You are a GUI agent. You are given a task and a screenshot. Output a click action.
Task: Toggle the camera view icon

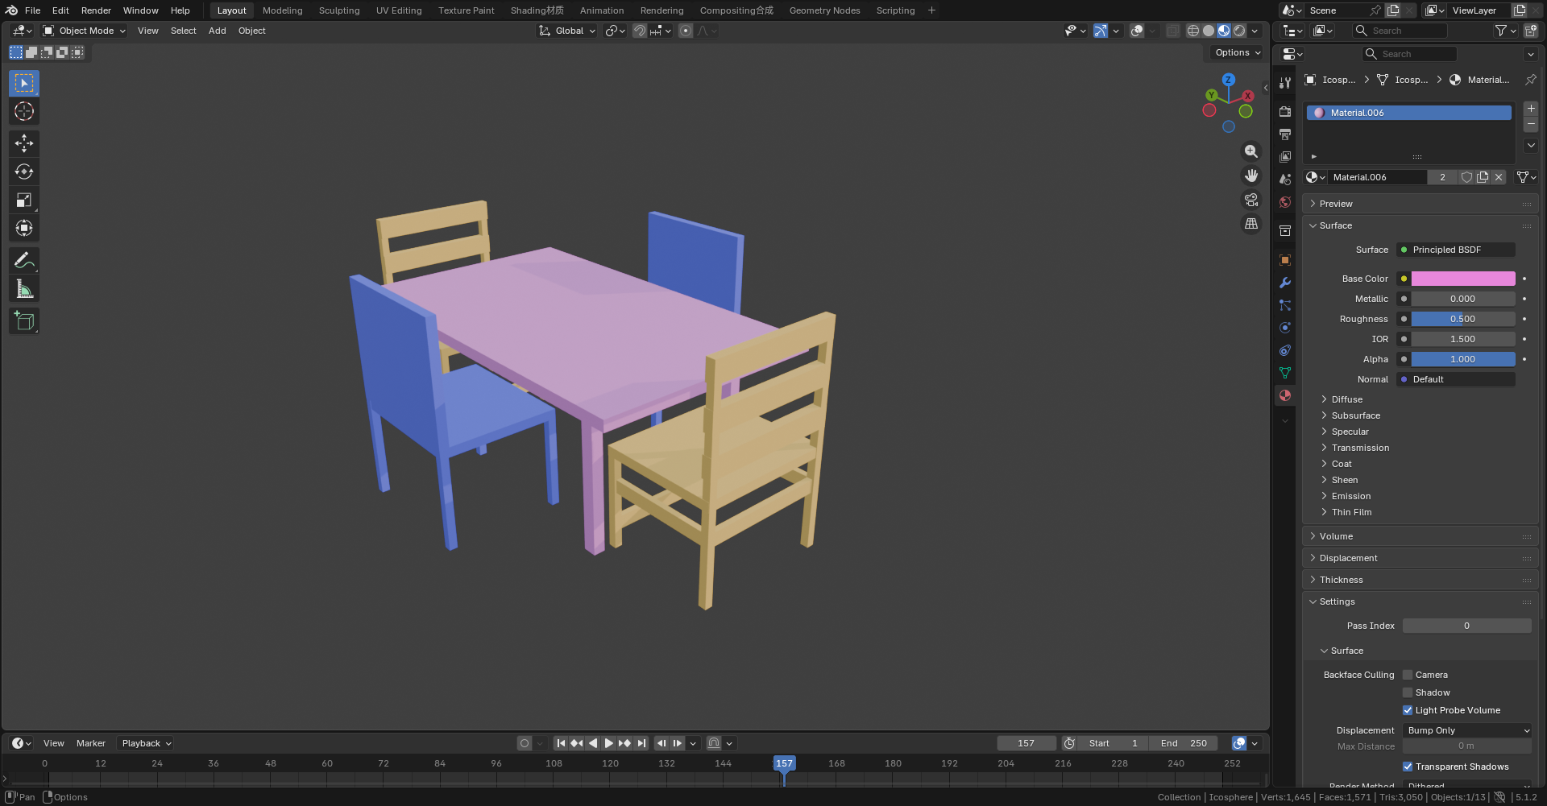1251,200
